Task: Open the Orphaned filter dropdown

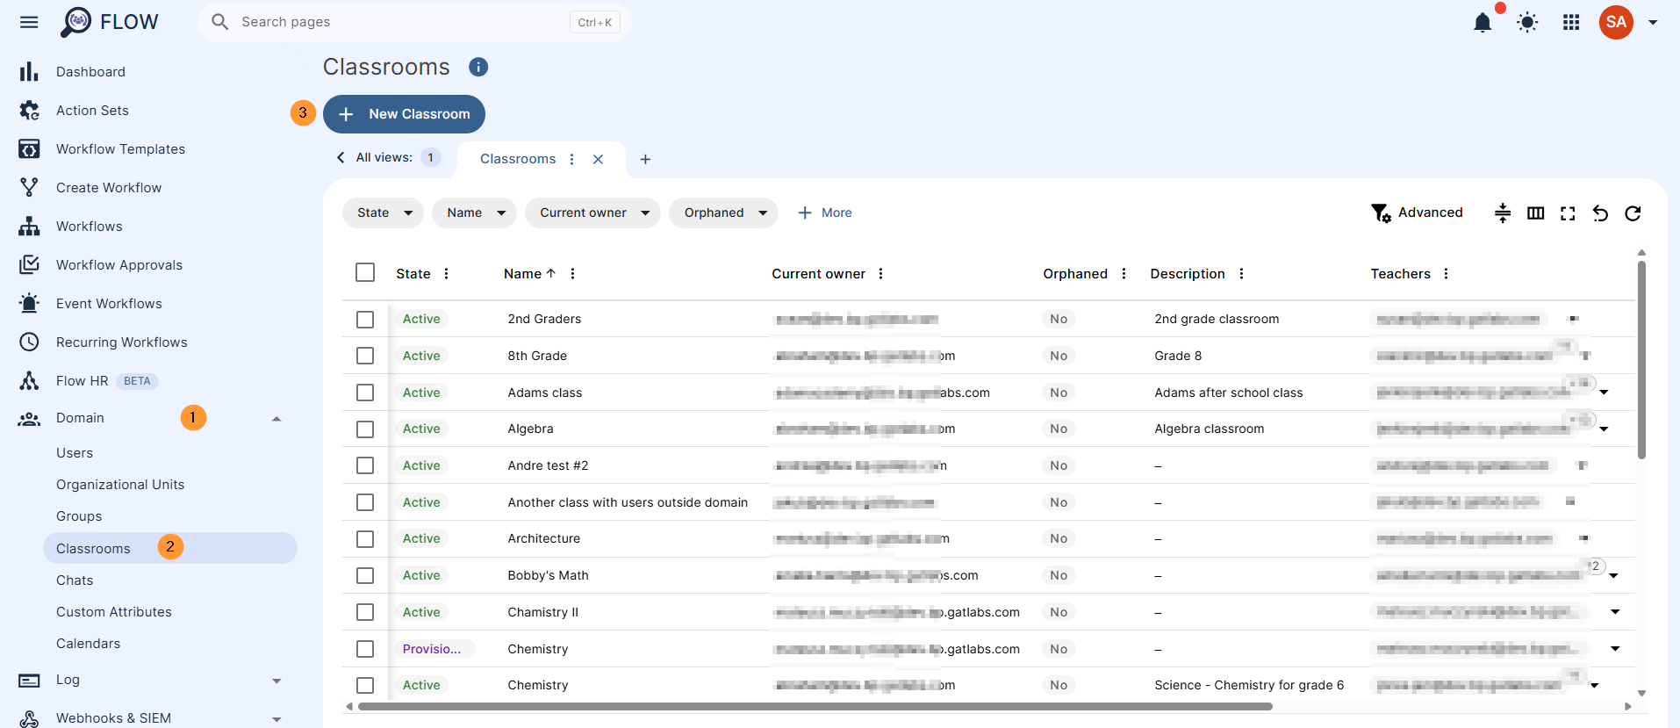Action: tap(724, 213)
